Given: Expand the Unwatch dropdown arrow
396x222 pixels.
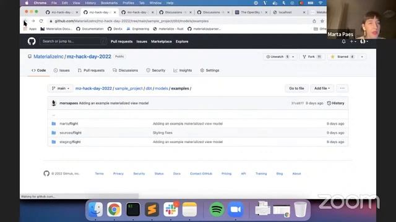Looking at the screenshot, I should (293, 57).
